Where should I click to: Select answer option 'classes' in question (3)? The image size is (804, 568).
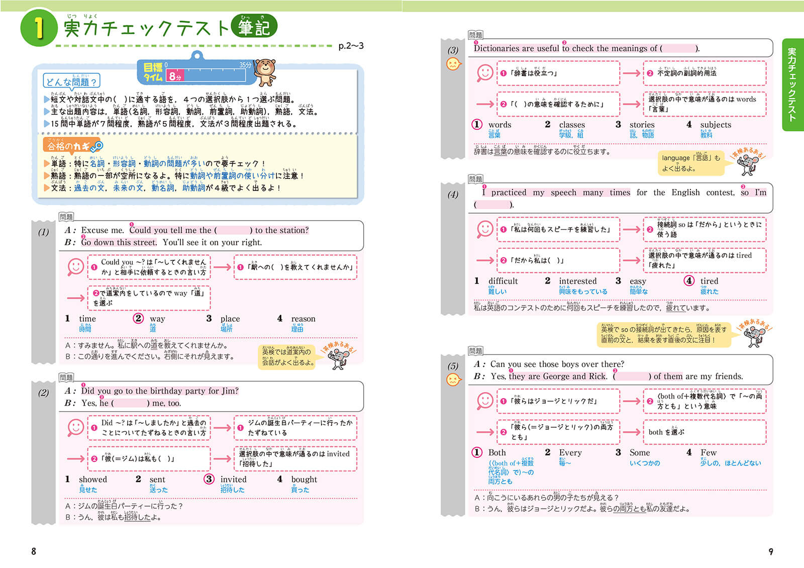click(572, 125)
